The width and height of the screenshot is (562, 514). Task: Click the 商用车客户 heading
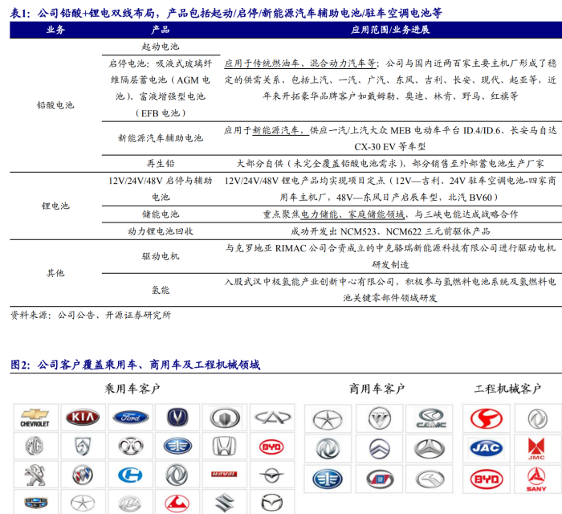point(377,389)
